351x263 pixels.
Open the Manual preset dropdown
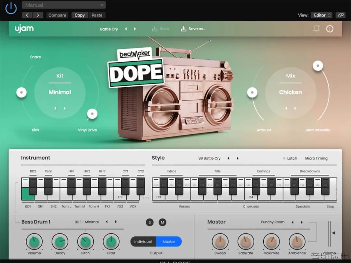point(64,5)
